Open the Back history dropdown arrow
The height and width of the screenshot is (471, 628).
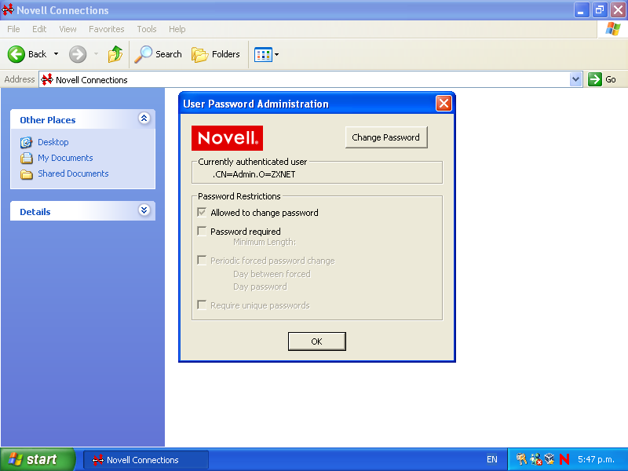click(x=56, y=53)
